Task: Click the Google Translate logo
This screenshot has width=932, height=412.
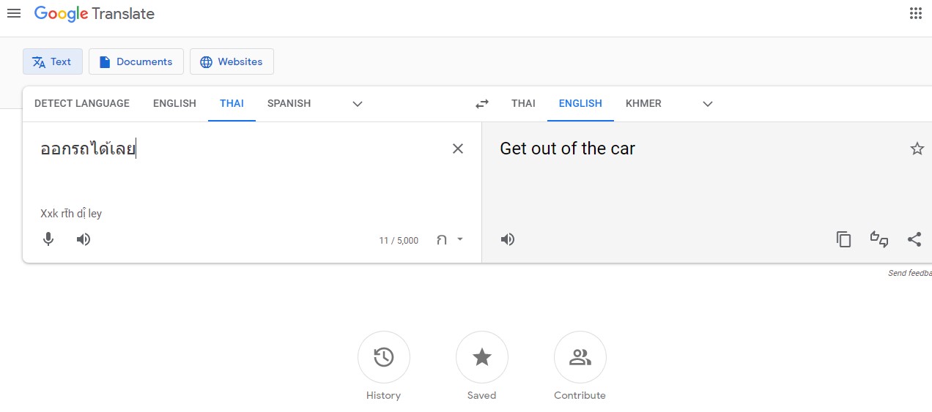Action: pyautogui.click(x=95, y=13)
